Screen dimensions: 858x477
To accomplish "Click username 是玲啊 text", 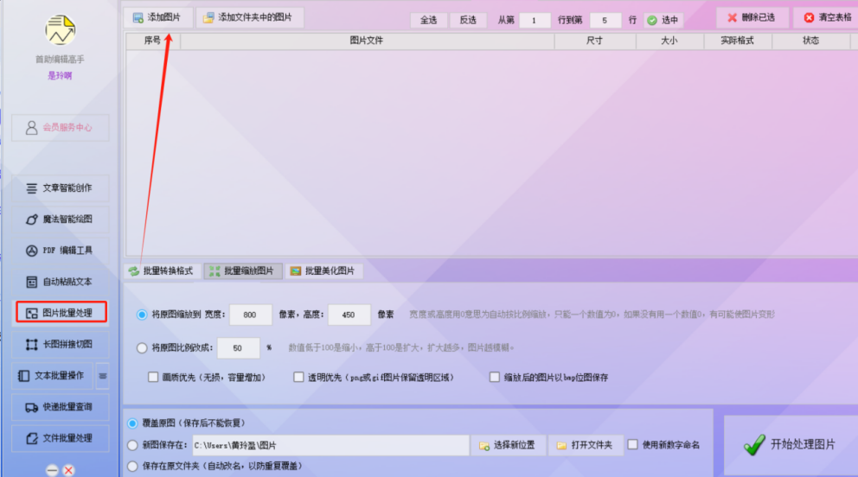I will (x=60, y=76).
